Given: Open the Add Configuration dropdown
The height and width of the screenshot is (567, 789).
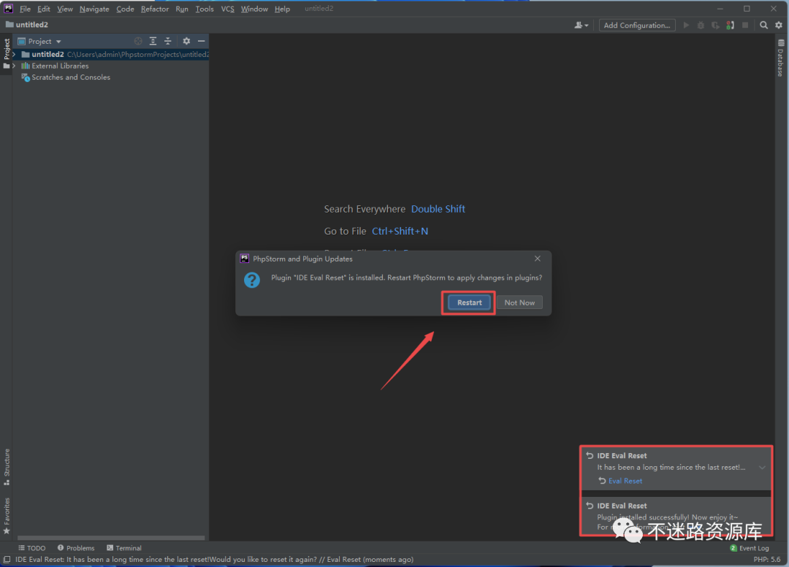Looking at the screenshot, I should coord(636,25).
